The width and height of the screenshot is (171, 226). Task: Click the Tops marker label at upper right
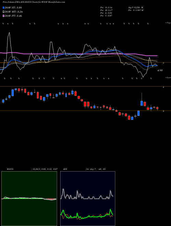point(168,23)
